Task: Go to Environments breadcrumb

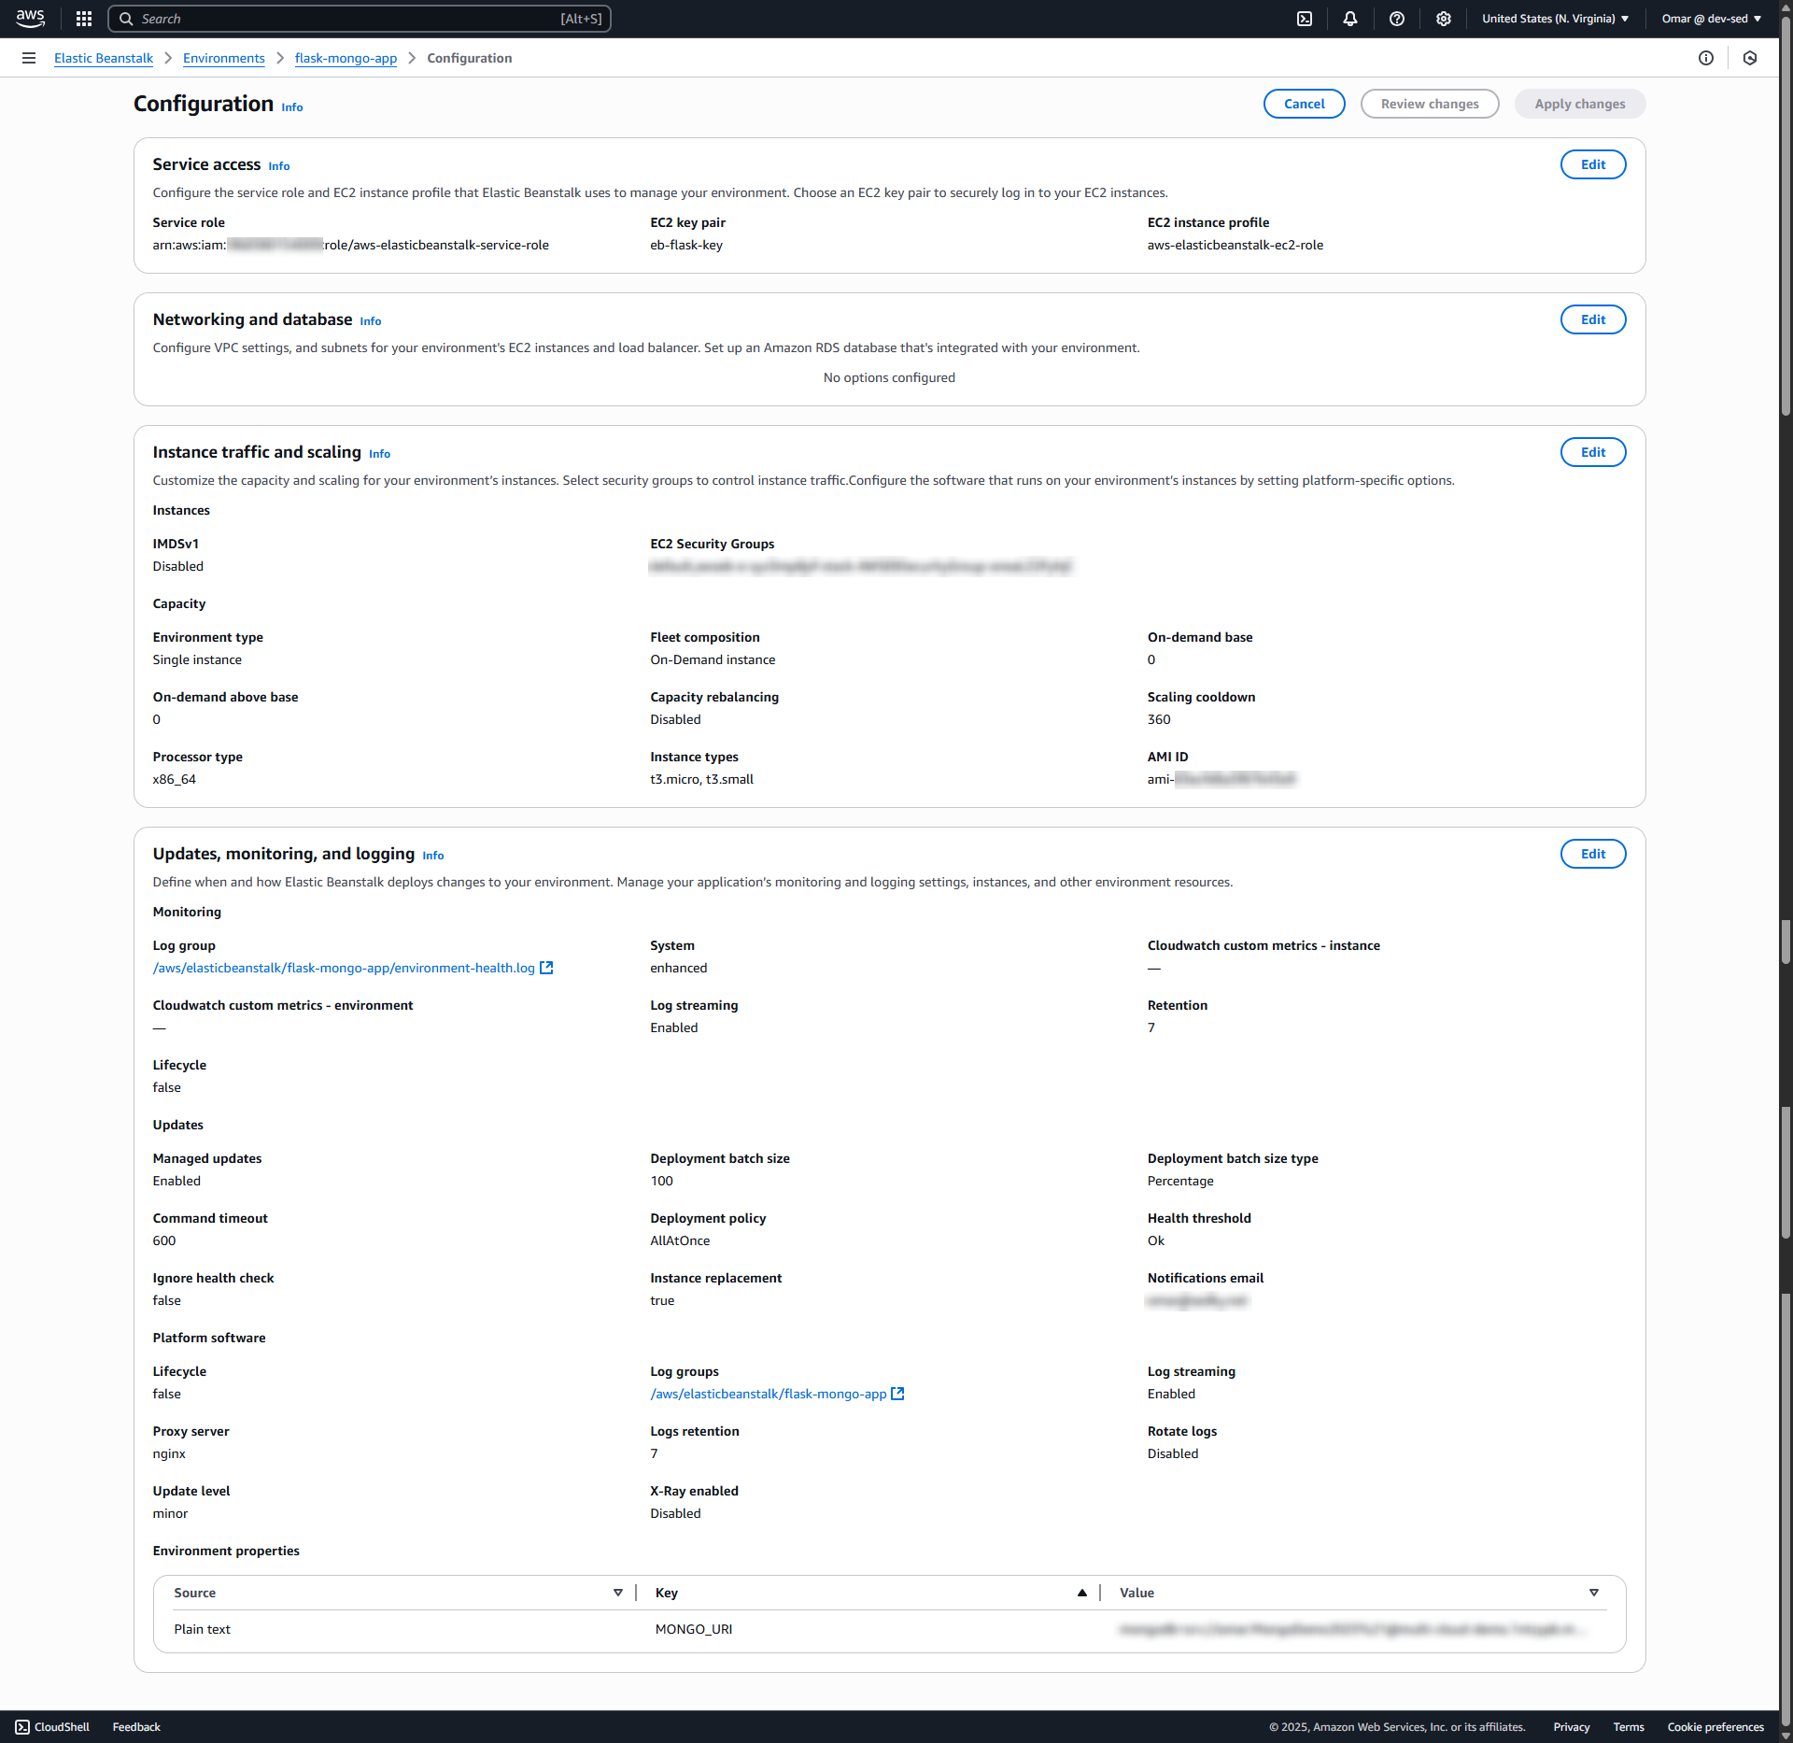Action: point(224,58)
